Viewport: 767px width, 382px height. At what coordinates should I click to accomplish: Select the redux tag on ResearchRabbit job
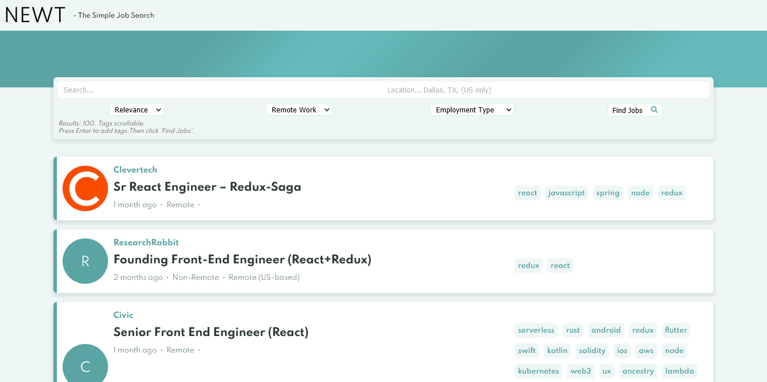(529, 266)
